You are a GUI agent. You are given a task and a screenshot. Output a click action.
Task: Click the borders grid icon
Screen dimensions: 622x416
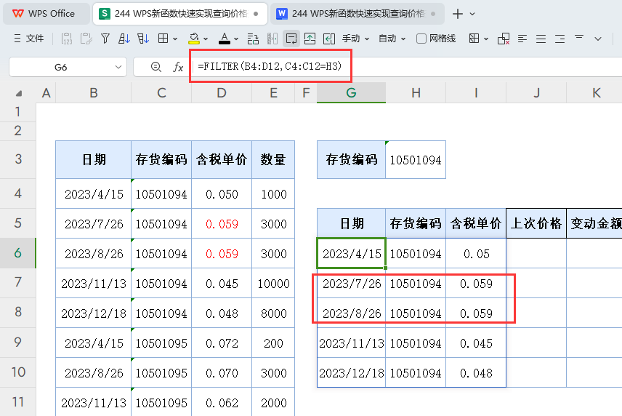point(163,39)
